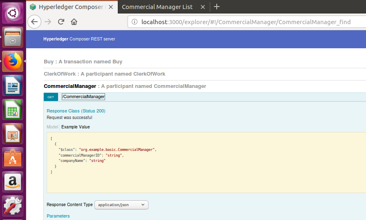Select the Model view tab

(x=52, y=127)
